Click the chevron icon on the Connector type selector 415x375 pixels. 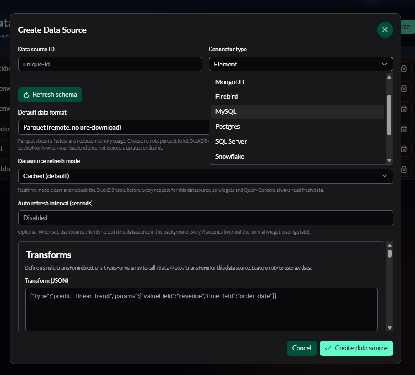(384, 64)
